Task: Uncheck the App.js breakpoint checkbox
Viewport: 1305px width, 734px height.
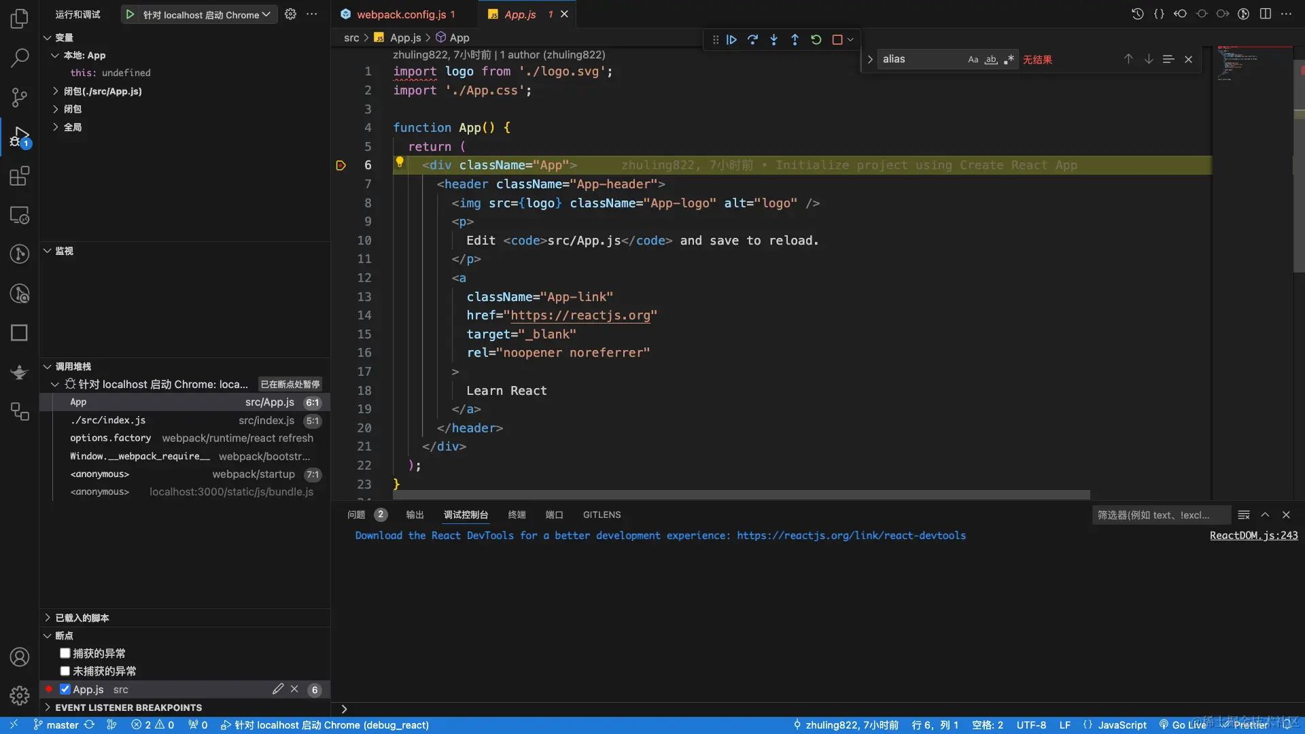Action: pyautogui.click(x=65, y=689)
